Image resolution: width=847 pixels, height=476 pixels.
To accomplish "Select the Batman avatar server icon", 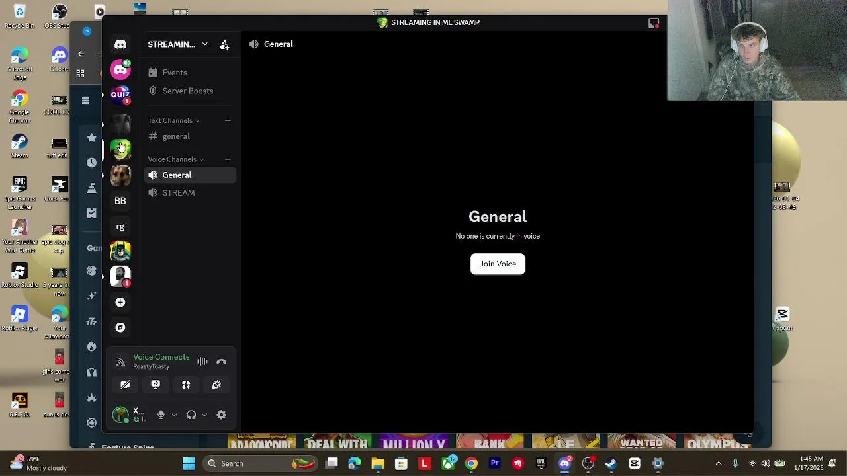I will (x=120, y=251).
